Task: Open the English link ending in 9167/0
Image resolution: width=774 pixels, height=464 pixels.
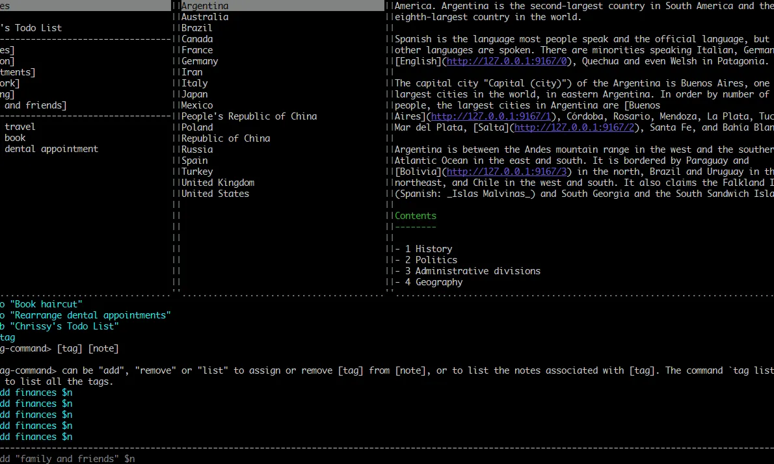Action: [x=507, y=61]
